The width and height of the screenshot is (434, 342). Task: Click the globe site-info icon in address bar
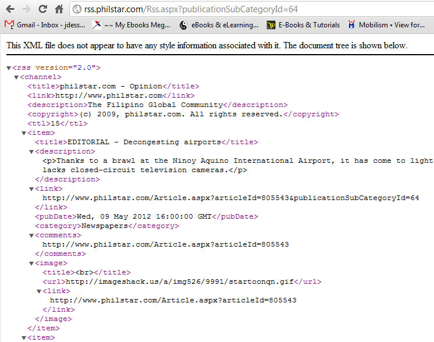coord(77,9)
